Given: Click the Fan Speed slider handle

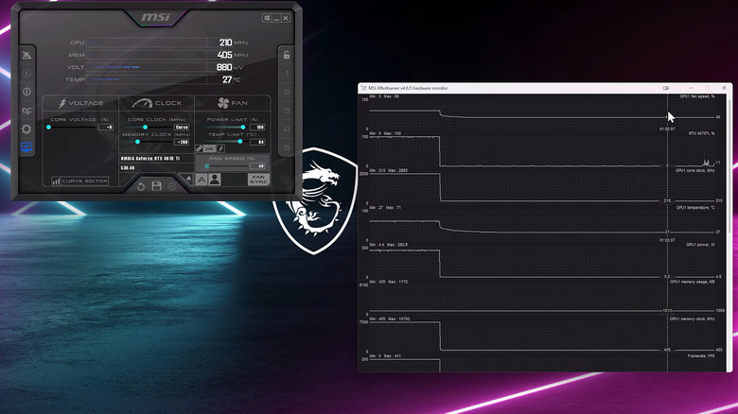Looking at the screenshot, I should click(207, 166).
